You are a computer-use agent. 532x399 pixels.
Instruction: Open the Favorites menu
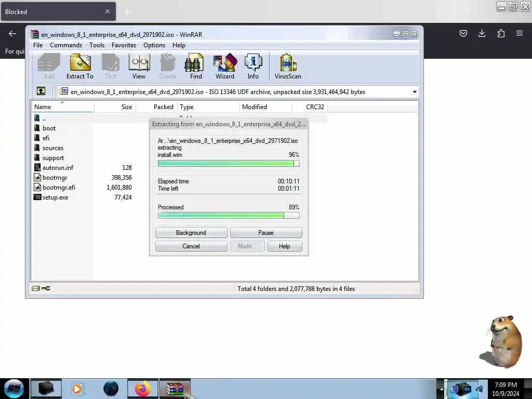[124, 45]
